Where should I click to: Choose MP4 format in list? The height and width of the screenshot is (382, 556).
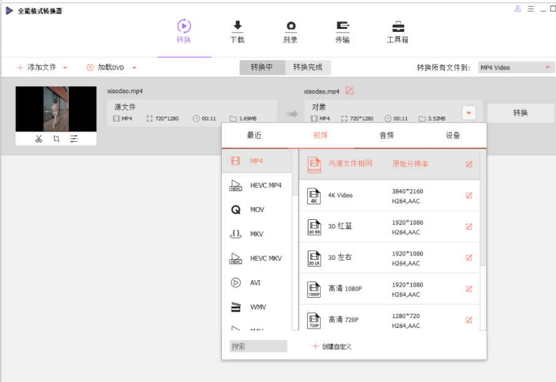257,162
